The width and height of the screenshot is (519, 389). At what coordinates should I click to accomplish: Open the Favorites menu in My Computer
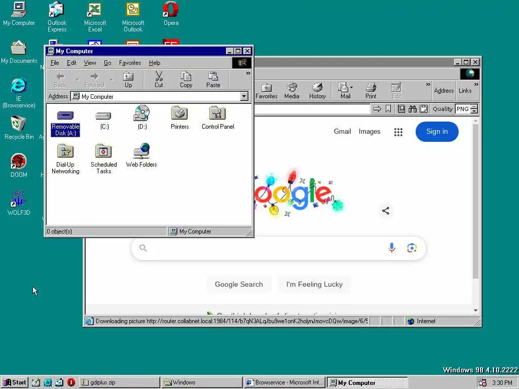tap(130, 62)
